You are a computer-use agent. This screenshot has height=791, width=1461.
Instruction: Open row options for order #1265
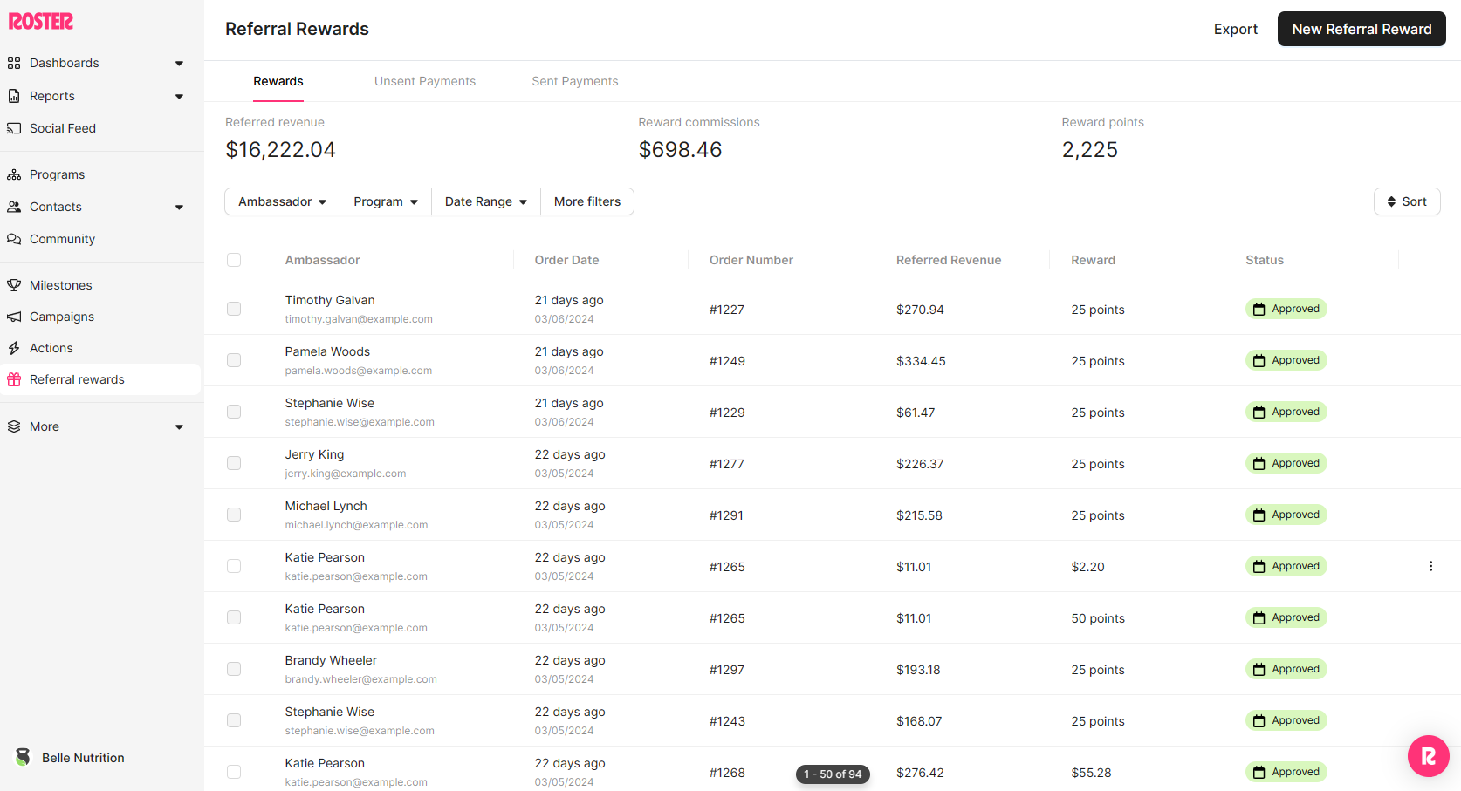[1430, 566]
